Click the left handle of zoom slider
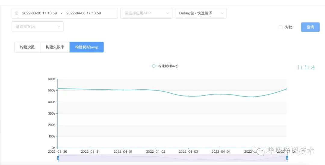The image size is (325, 165). click(x=58, y=158)
